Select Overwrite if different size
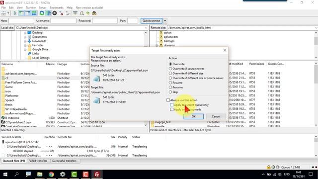Viewport: 318px width, 179px height. click(170, 73)
